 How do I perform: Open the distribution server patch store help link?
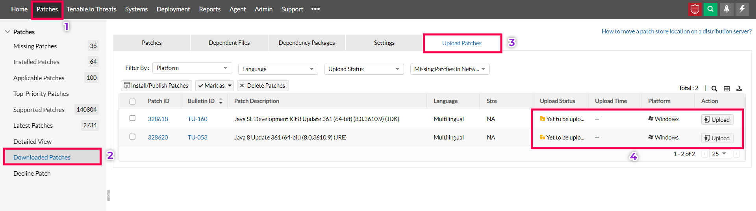(x=676, y=31)
